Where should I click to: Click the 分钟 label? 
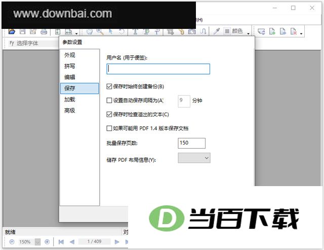coord(197,100)
